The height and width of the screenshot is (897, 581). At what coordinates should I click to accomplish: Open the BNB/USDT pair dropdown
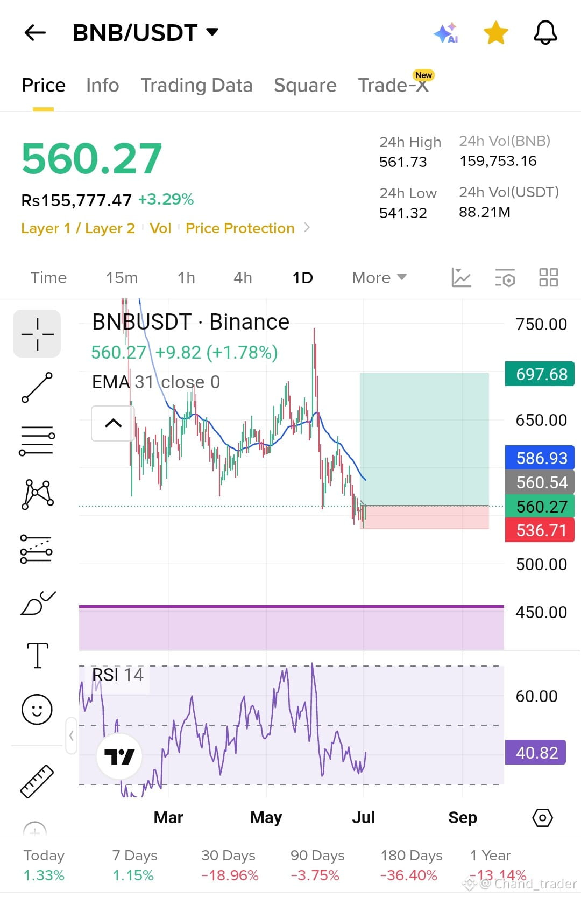145,33
